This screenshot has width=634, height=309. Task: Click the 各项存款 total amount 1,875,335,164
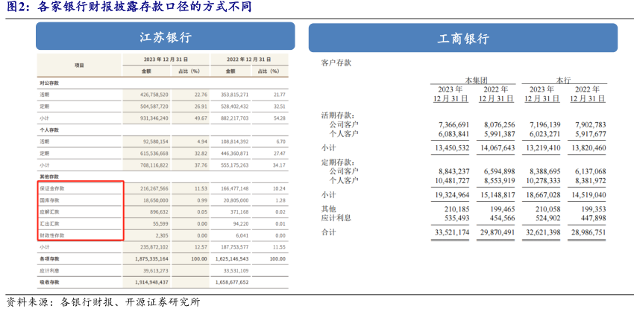pyautogui.click(x=149, y=258)
